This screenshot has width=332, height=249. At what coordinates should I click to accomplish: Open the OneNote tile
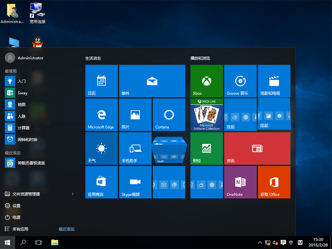coord(240,182)
